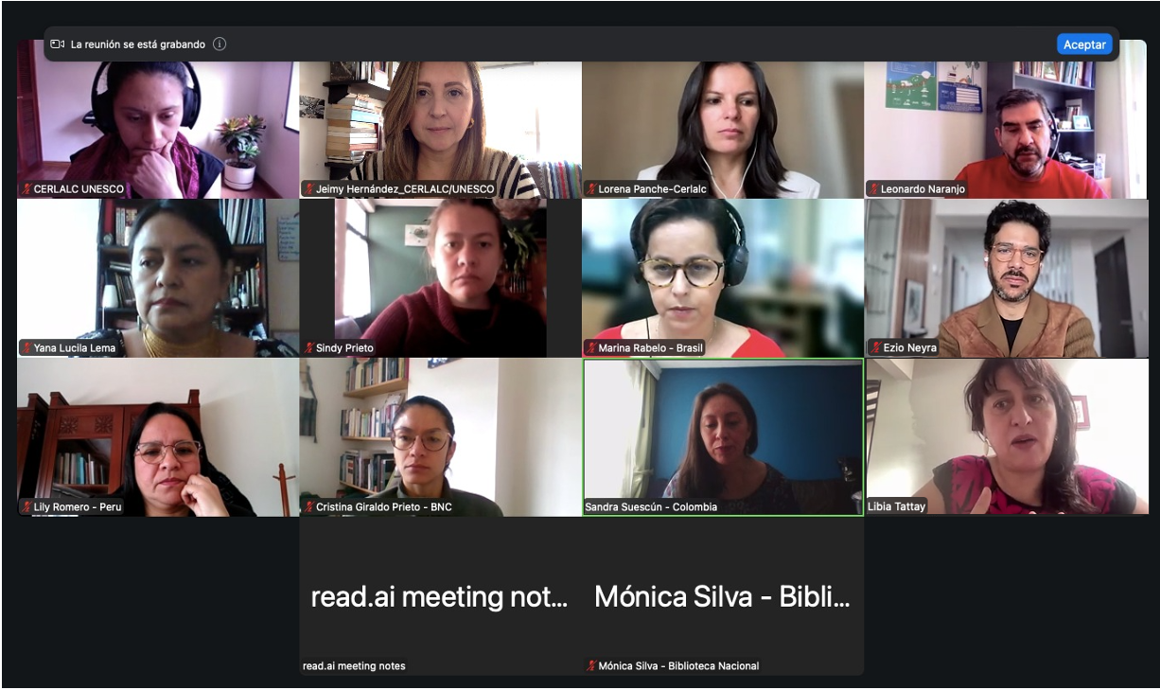Click muted mic icon beside Leonardo Naranjo
Image resolution: width=1160 pixels, height=690 pixels.
tap(873, 189)
